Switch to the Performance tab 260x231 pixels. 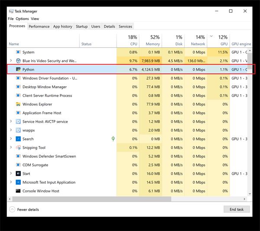[39, 26]
